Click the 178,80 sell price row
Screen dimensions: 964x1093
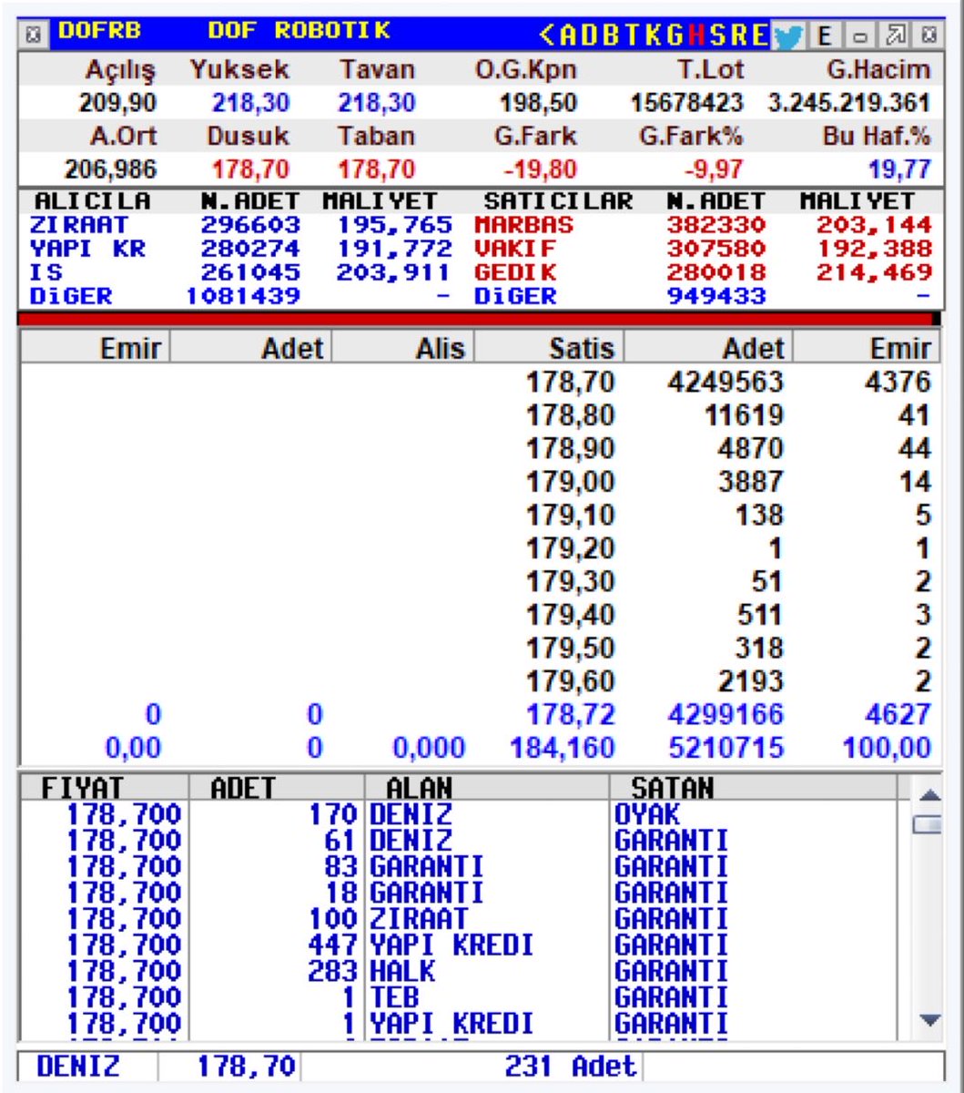[571, 415]
